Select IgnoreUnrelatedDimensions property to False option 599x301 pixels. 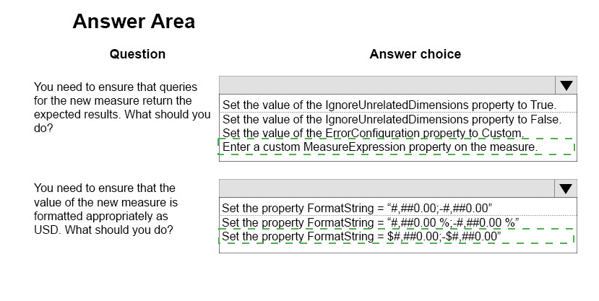pos(392,119)
